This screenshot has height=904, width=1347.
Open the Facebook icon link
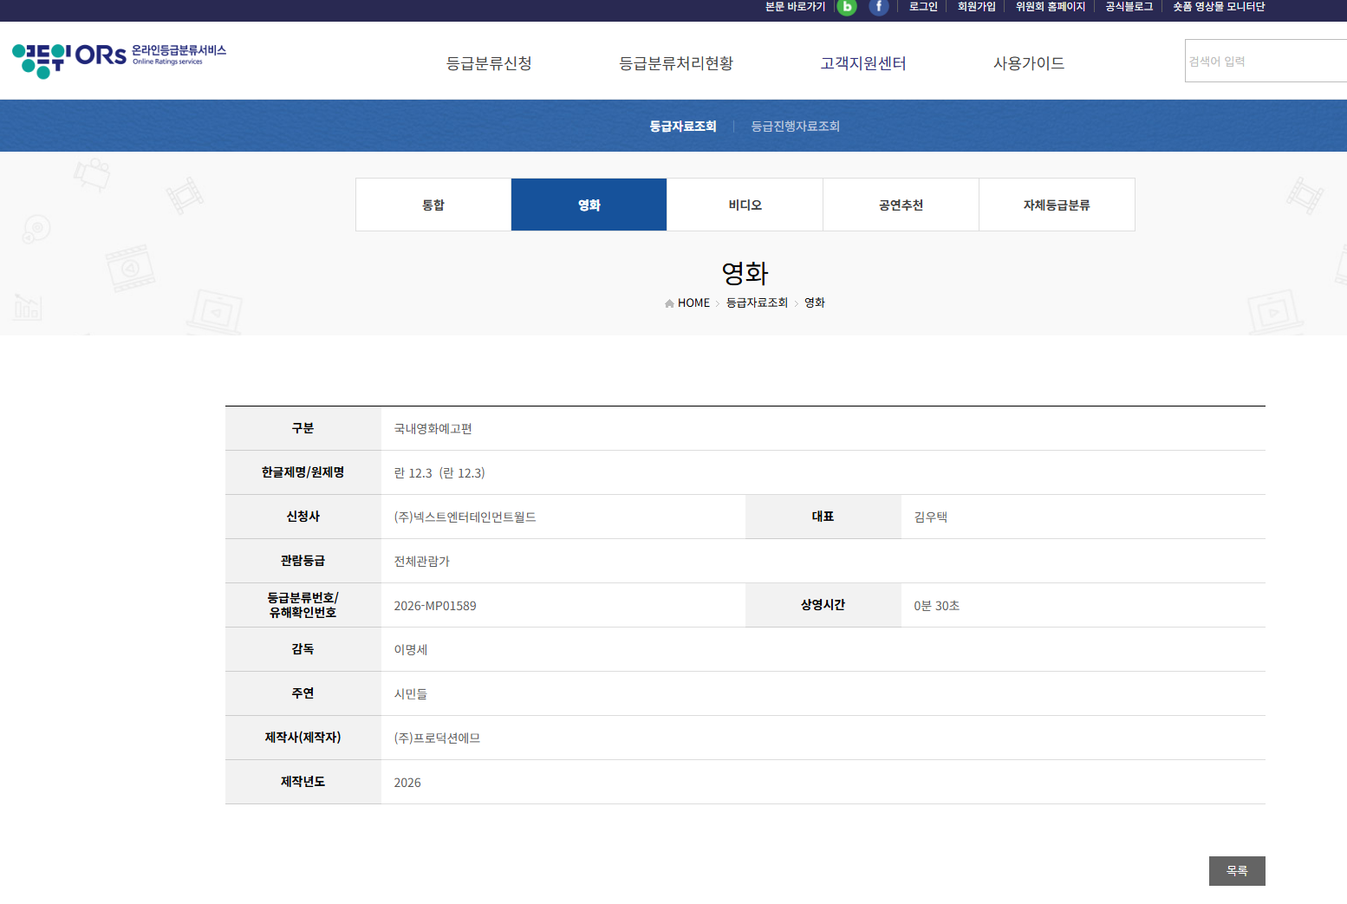coord(878,7)
